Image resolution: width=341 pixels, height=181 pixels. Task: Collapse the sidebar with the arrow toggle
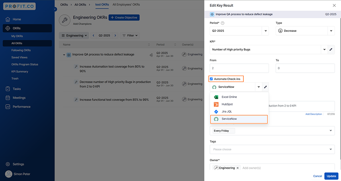[x=55, y=9]
